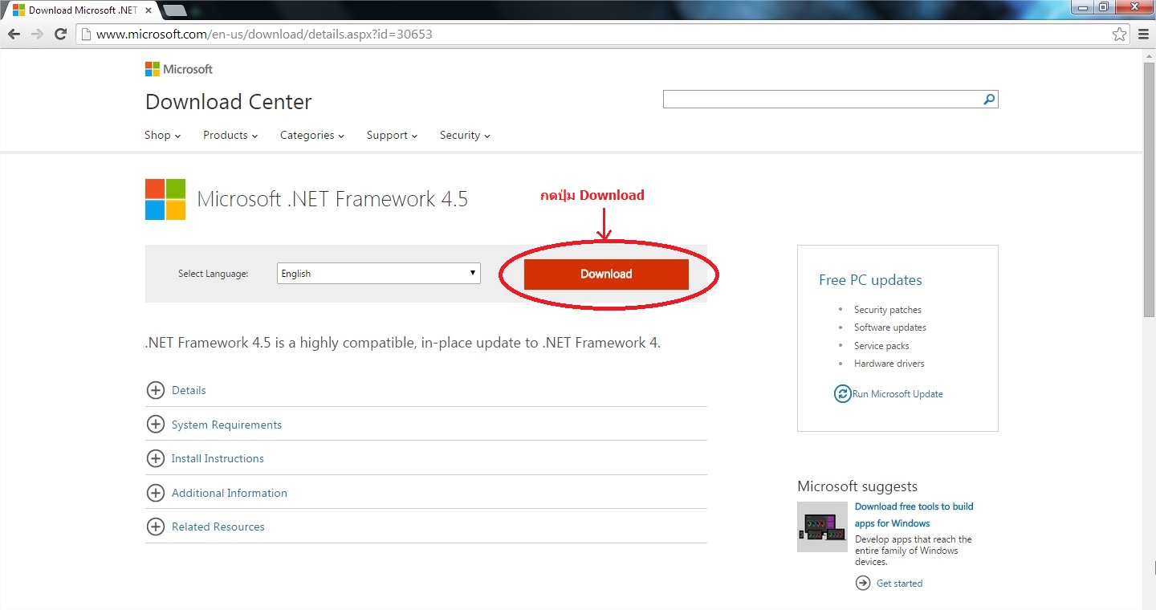
Task: Click the Windows apps devices thumbnail
Action: (822, 527)
